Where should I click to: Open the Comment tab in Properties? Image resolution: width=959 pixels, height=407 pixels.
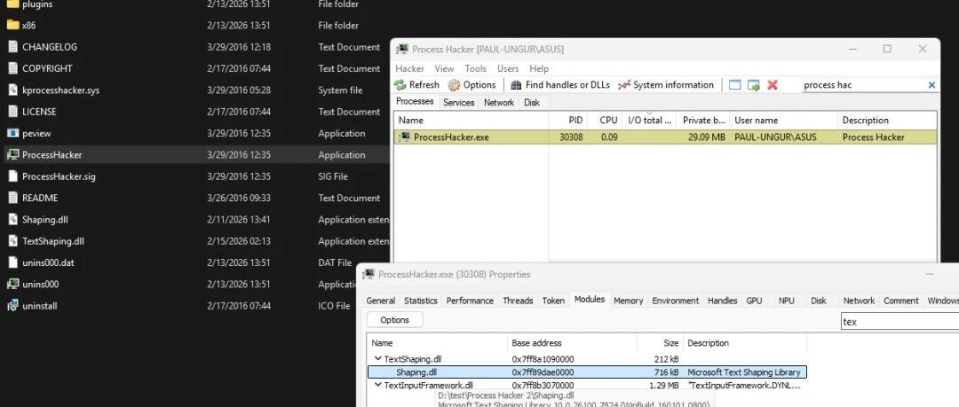[x=901, y=301]
